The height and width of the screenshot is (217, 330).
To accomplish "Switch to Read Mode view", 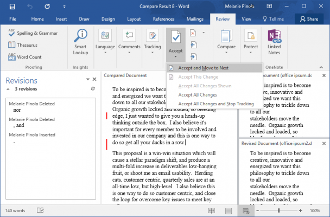I will click(212, 210).
